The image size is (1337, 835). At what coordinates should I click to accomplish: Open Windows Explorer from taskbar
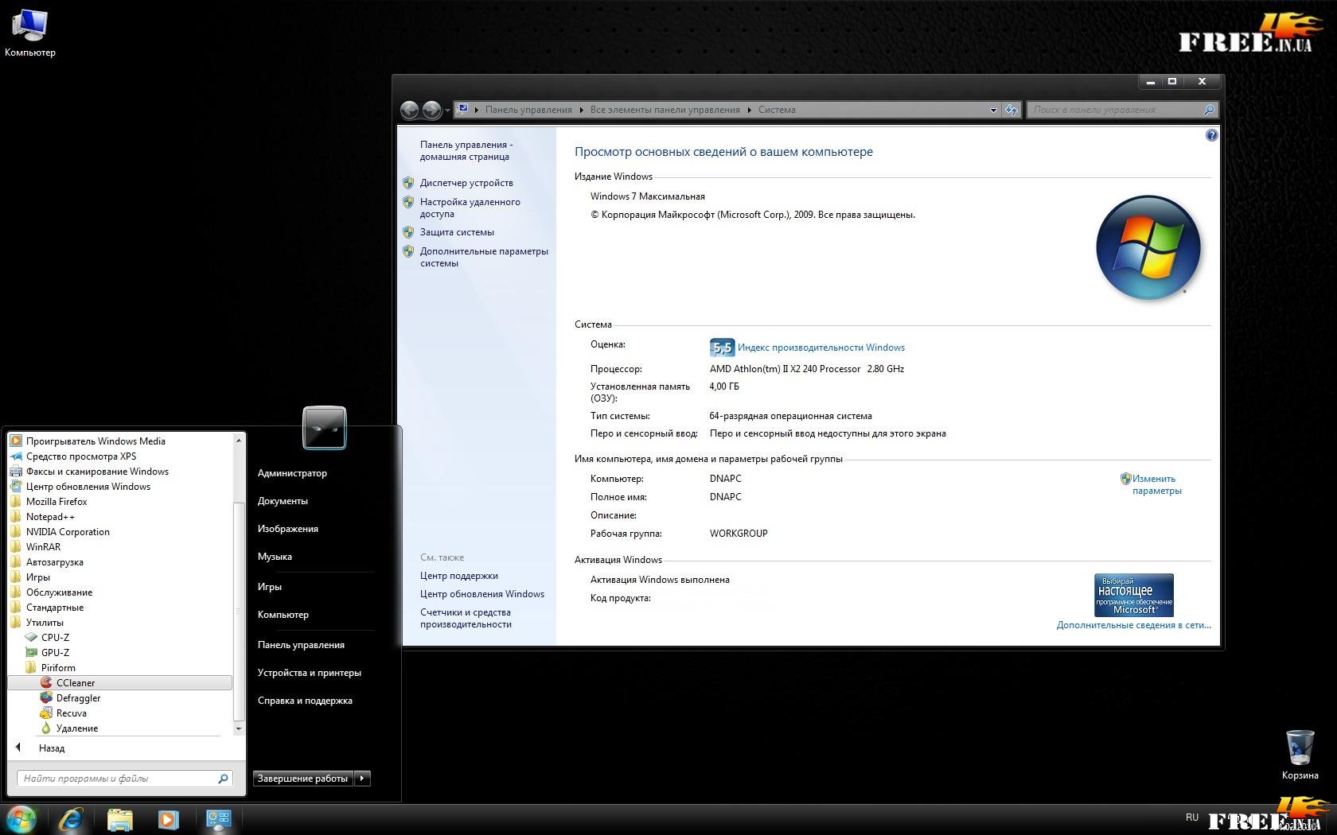click(x=120, y=819)
